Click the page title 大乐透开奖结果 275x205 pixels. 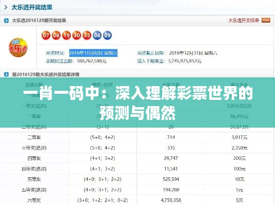[32, 7]
